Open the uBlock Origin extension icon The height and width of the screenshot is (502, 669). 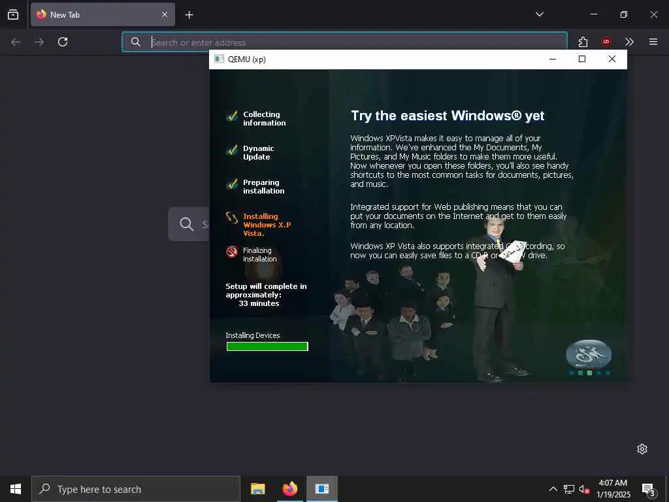tap(606, 42)
